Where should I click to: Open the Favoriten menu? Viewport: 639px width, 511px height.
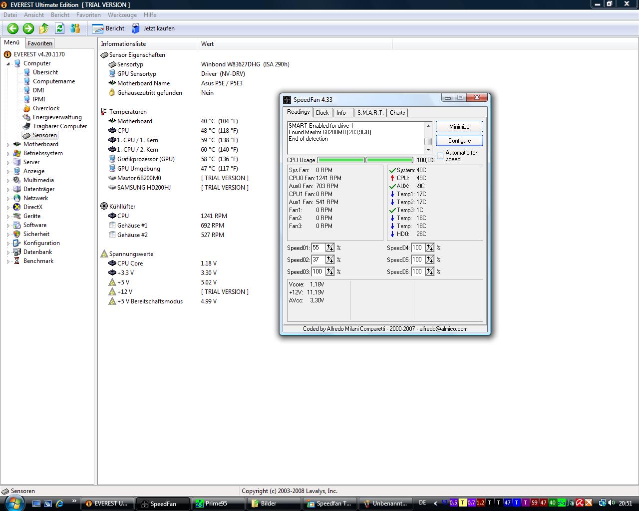88,15
